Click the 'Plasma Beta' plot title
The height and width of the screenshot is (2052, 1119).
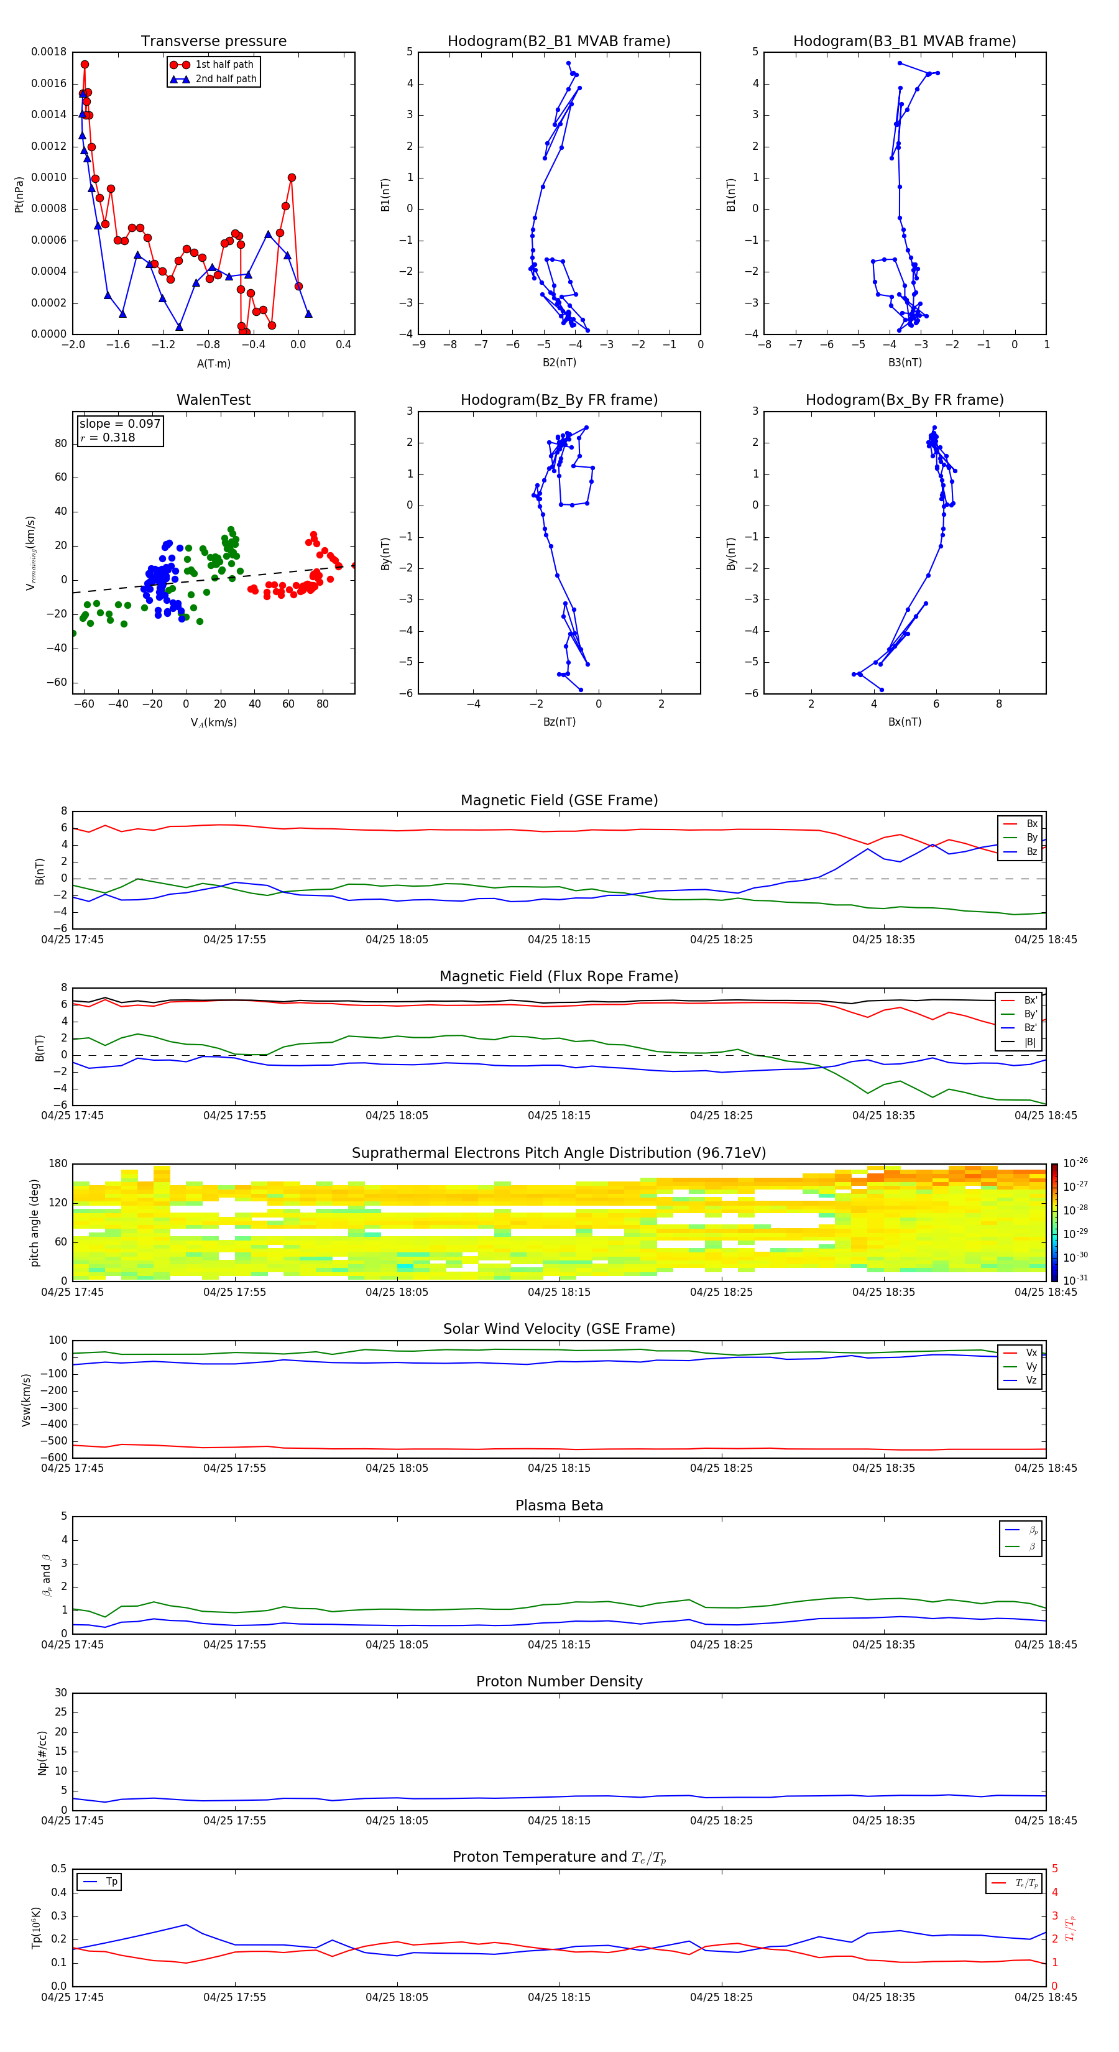[559, 1505]
